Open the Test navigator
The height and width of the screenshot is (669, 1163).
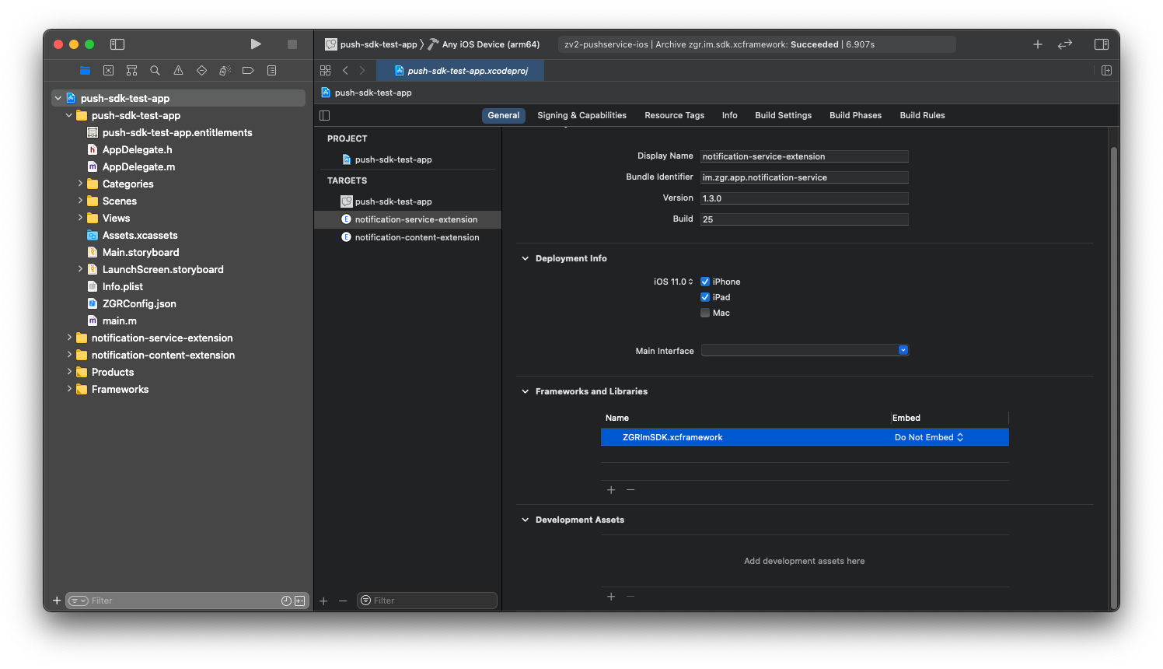[201, 71]
